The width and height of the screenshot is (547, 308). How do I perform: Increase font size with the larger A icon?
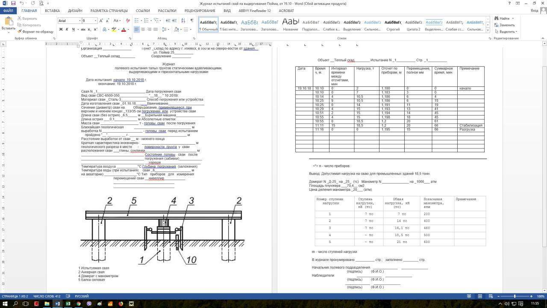101,21
